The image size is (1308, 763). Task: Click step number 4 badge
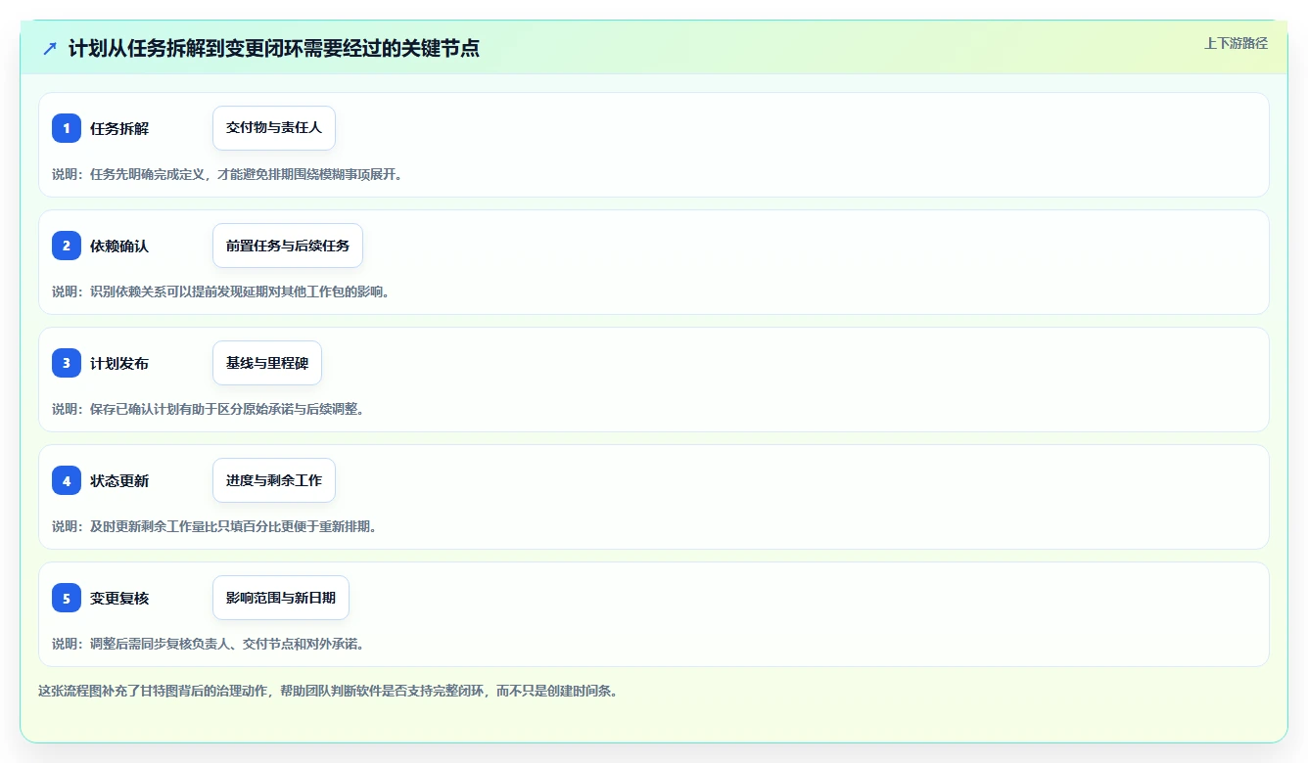pos(67,480)
